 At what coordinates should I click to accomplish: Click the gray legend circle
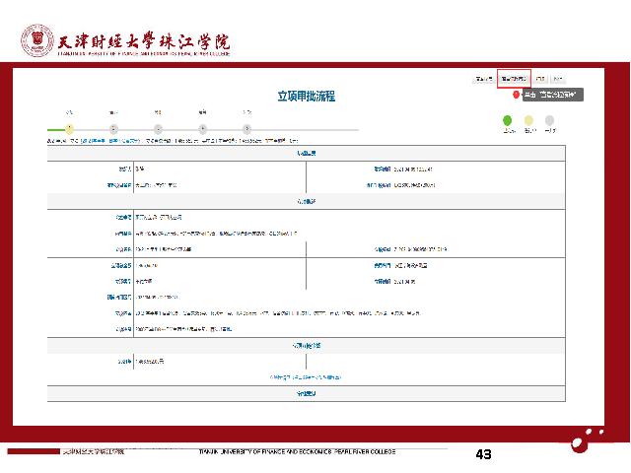(549, 120)
